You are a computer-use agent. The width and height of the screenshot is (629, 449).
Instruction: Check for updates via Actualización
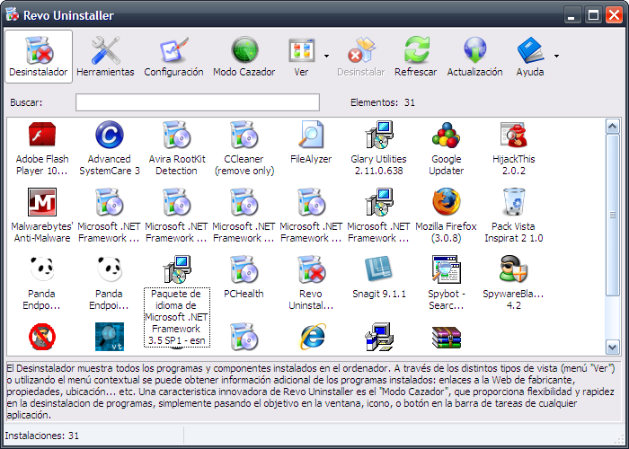[475, 57]
